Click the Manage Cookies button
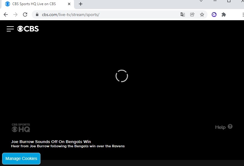This screenshot has height=166, width=244. tap(21, 158)
